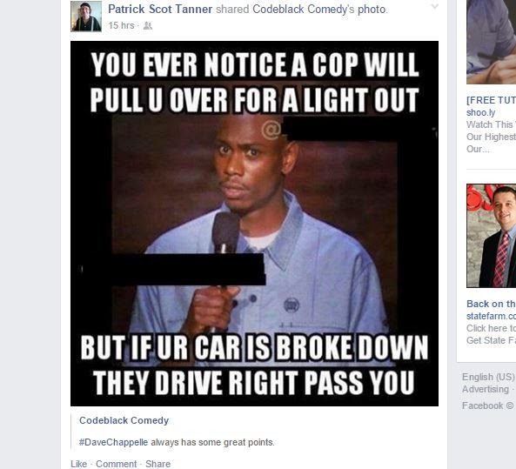The height and width of the screenshot is (469, 516).
Task: Like the shared post
Action: [x=78, y=464]
